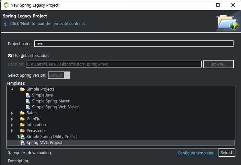Expand the Persistence templates node
This screenshot has height=165, width=241.
tap(12, 131)
